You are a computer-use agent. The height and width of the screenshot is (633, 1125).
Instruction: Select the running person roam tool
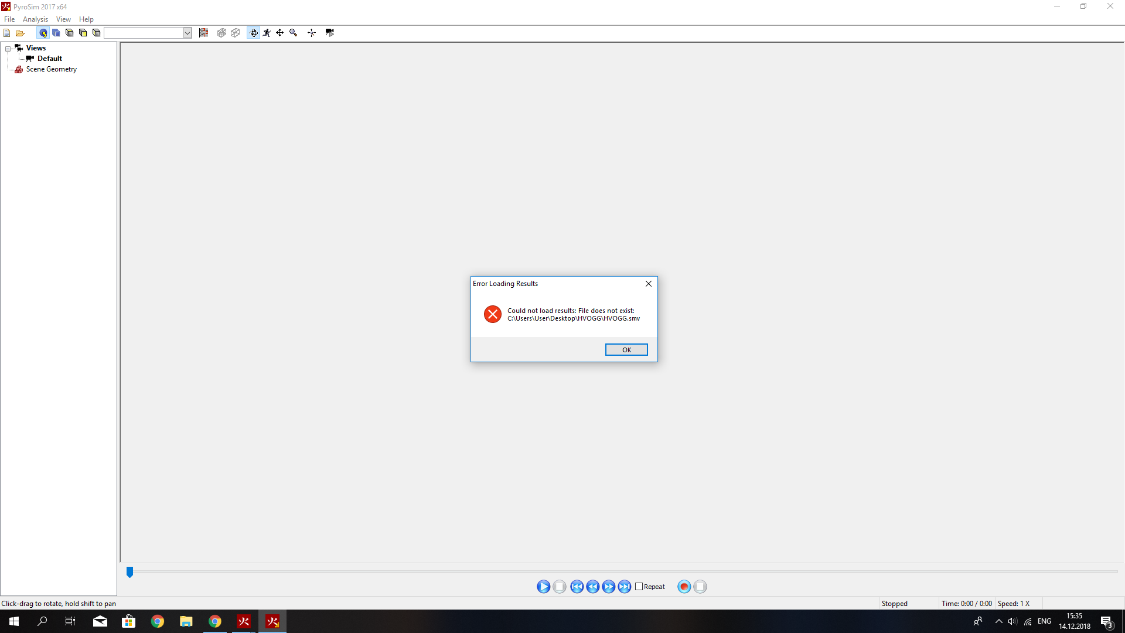pyautogui.click(x=267, y=33)
